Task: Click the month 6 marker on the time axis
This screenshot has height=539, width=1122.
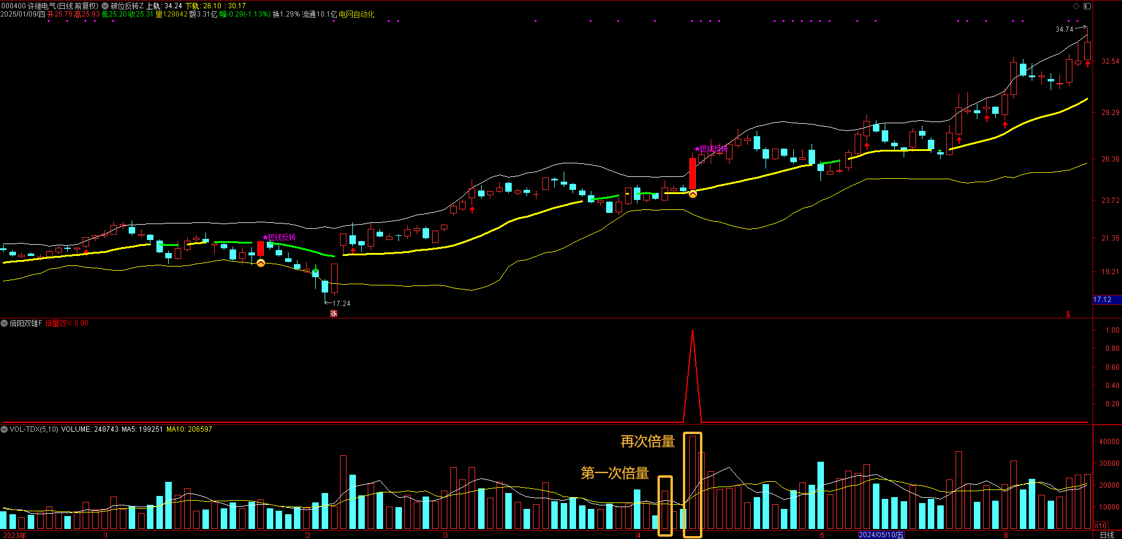Action: [x=1006, y=535]
